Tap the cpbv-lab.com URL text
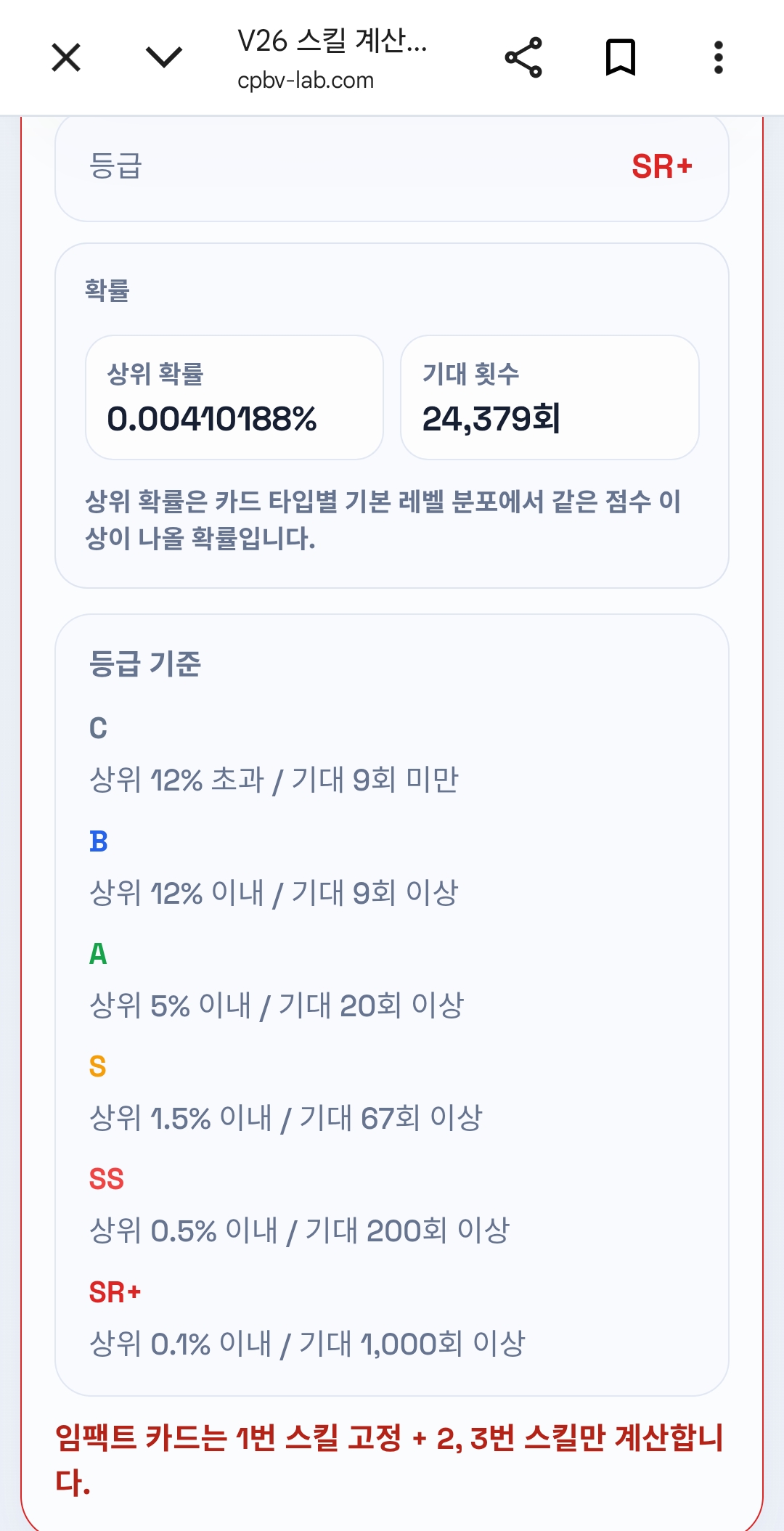The image size is (784, 1531). coord(306,81)
